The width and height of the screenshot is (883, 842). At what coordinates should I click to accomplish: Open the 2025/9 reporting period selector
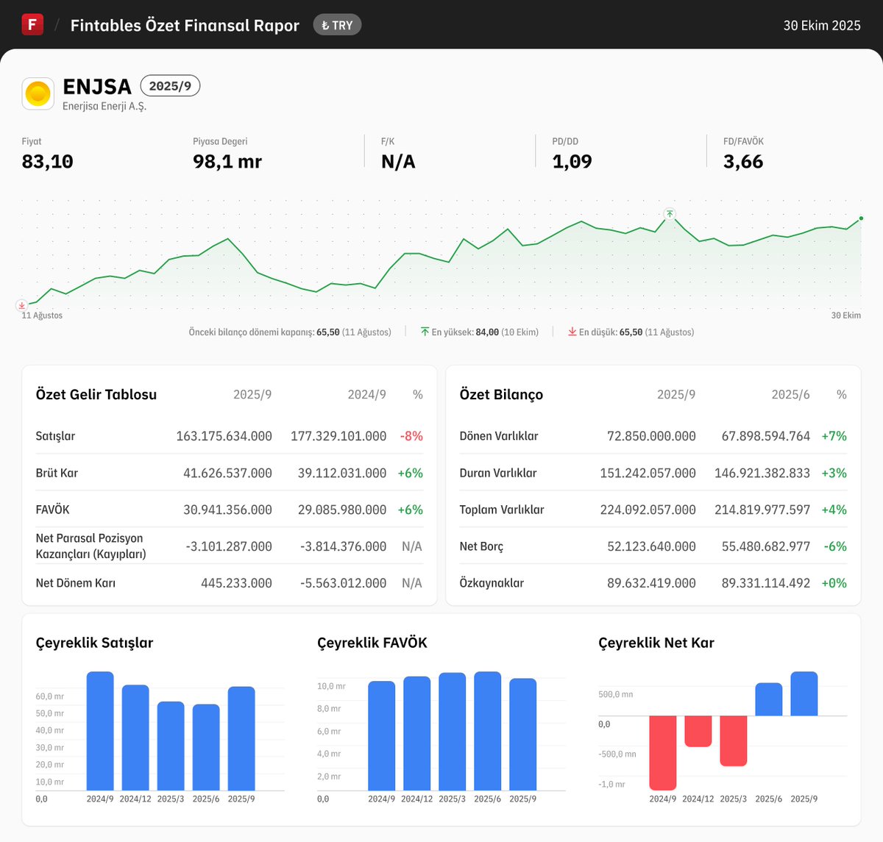tap(170, 85)
